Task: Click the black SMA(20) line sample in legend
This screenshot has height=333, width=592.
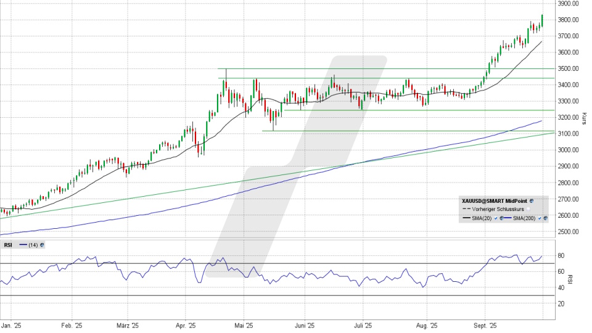Action: coord(467,218)
